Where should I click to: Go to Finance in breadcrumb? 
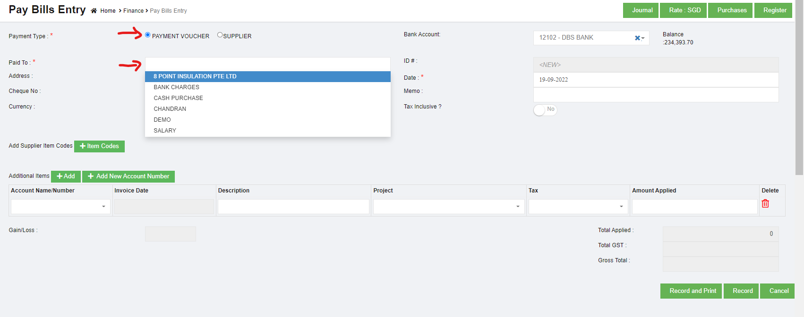tap(133, 11)
